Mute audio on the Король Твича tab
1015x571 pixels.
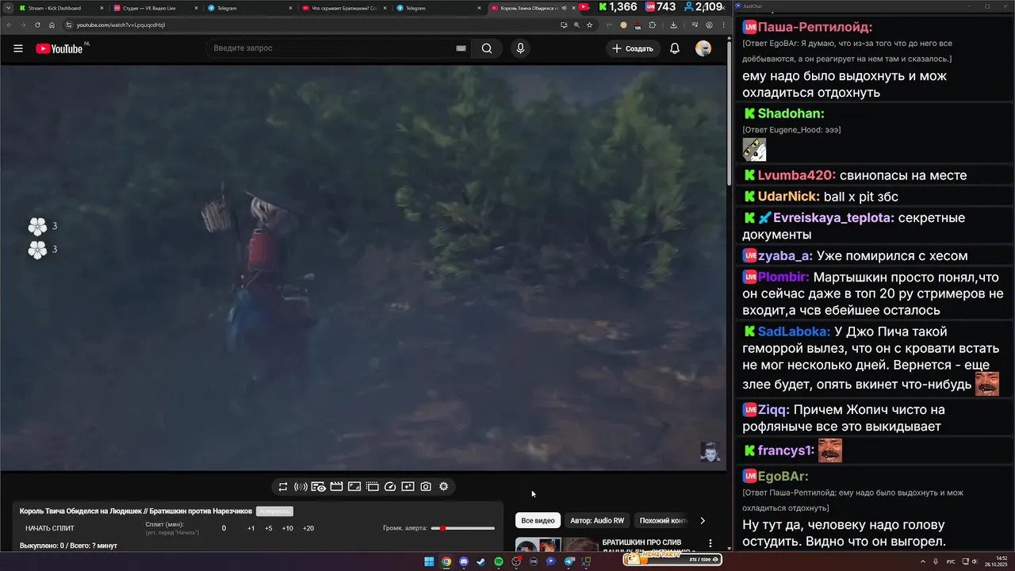(564, 8)
